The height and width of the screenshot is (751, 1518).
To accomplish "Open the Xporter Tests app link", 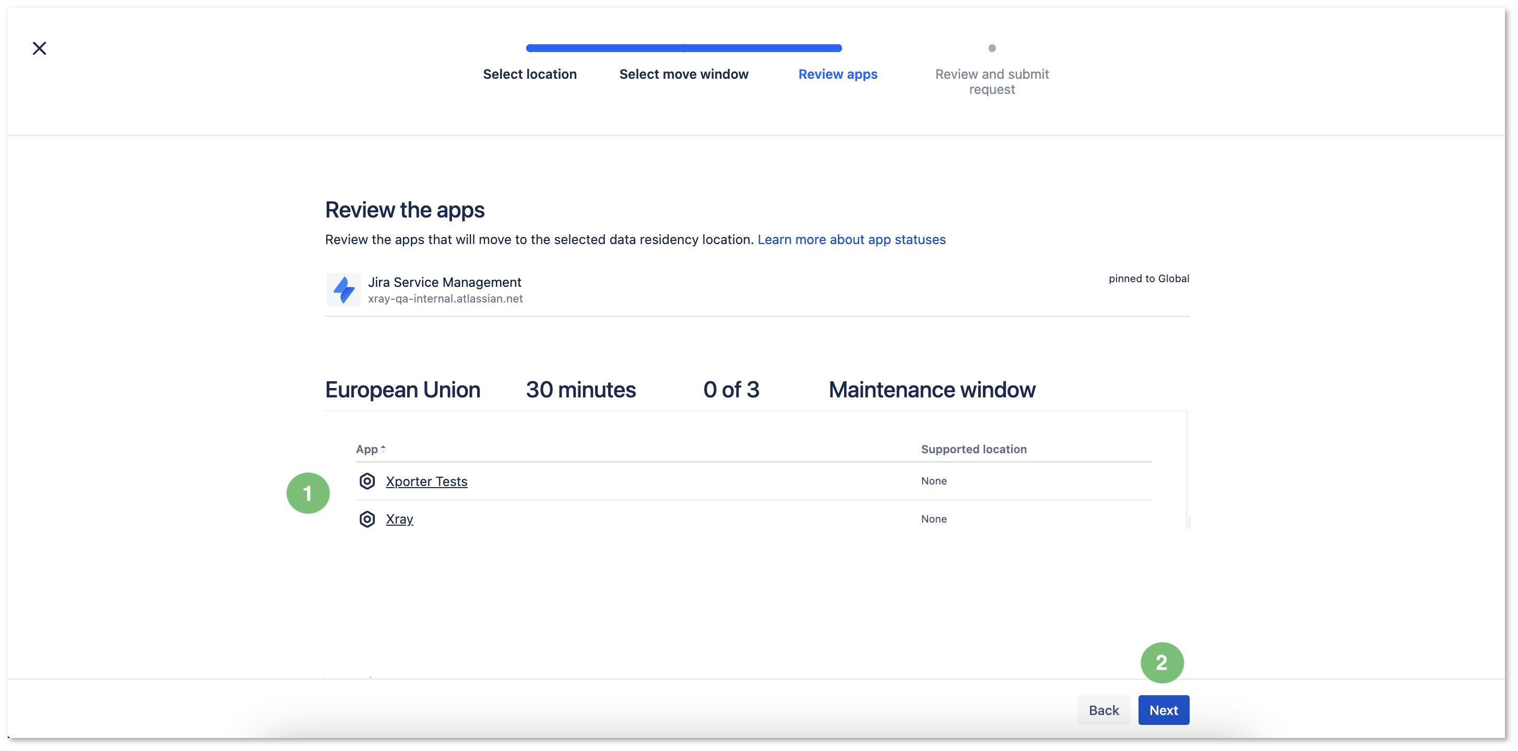I will (426, 481).
